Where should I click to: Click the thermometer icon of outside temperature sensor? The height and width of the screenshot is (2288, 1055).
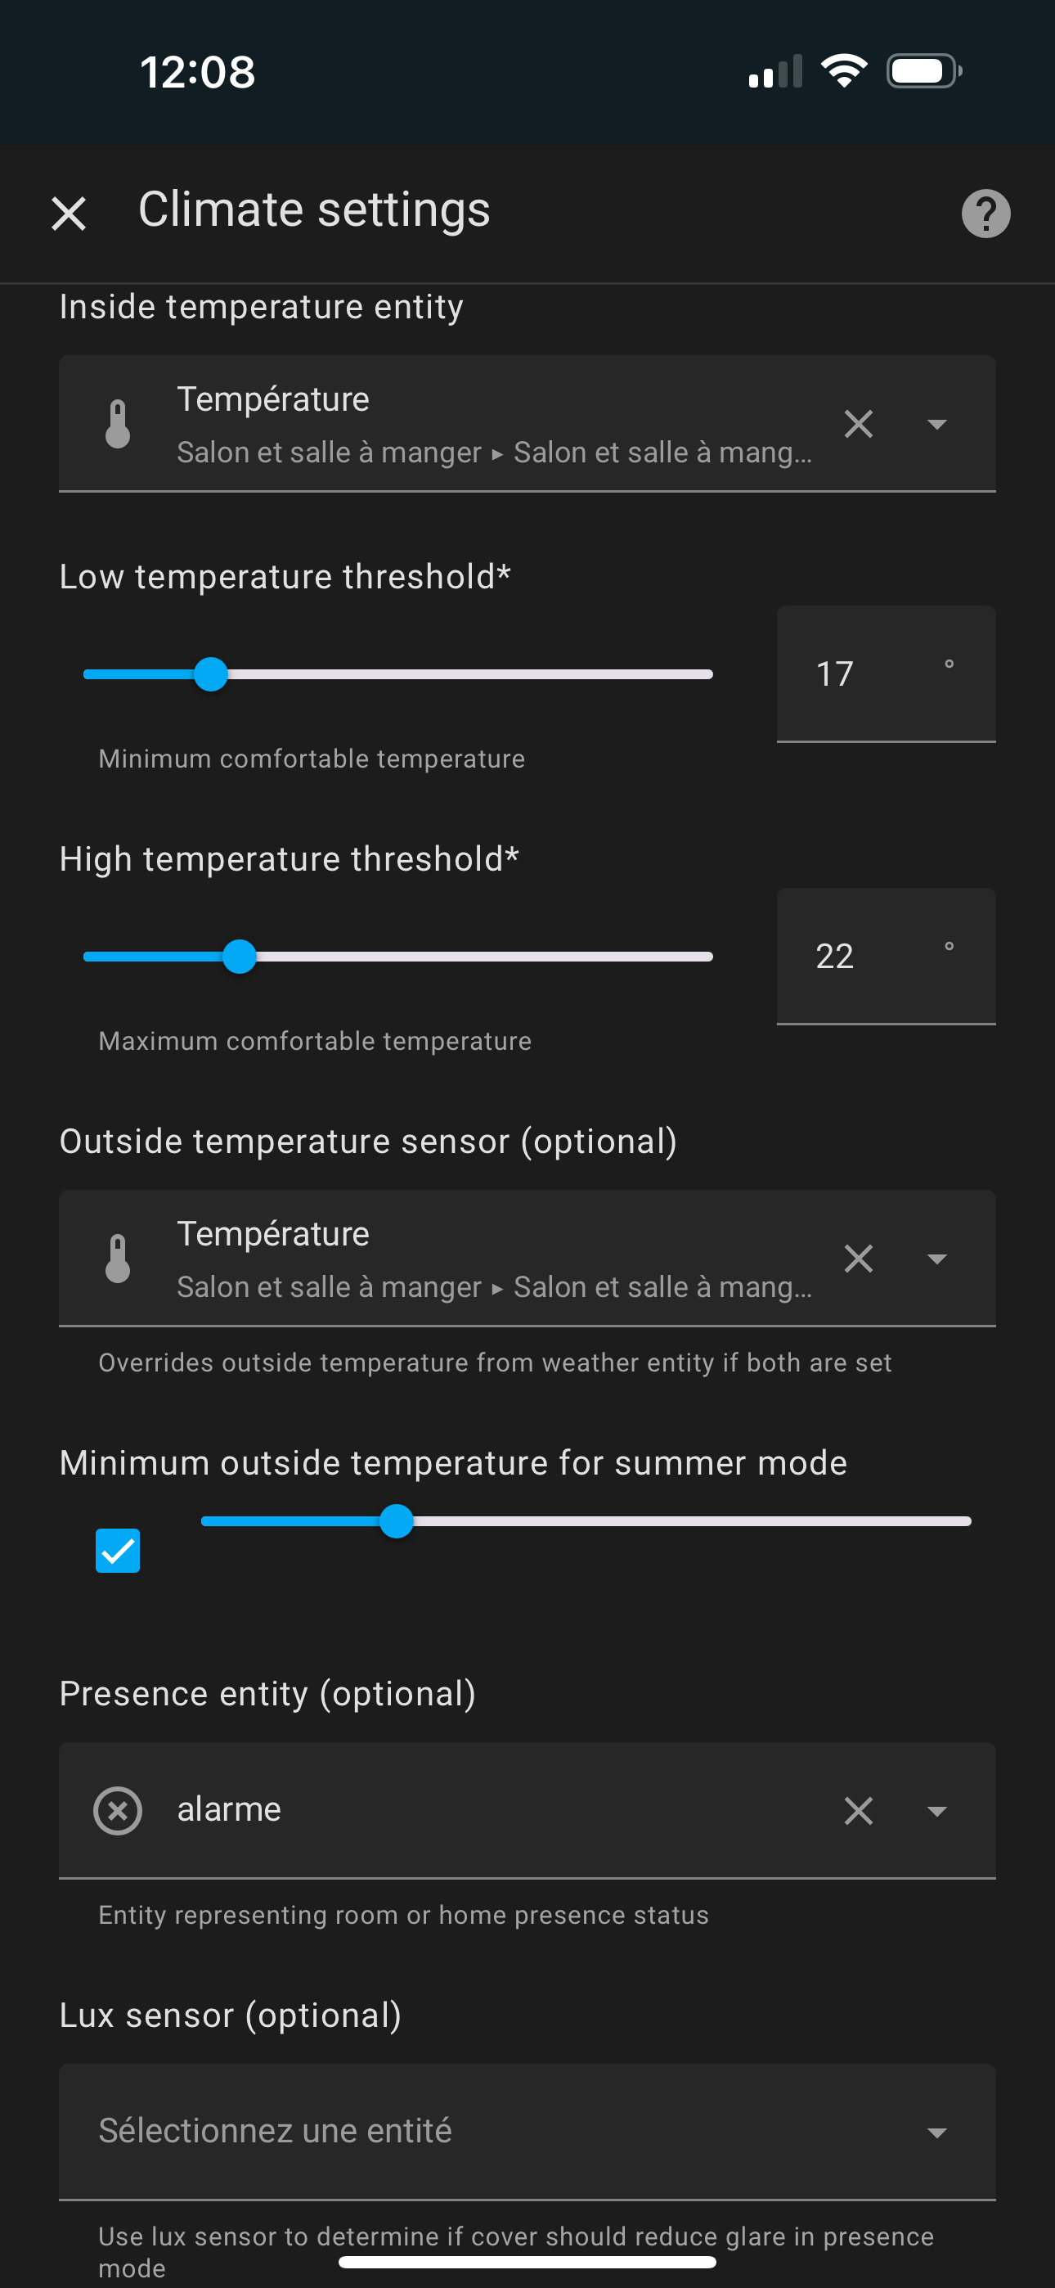click(x=118, y=1259)
